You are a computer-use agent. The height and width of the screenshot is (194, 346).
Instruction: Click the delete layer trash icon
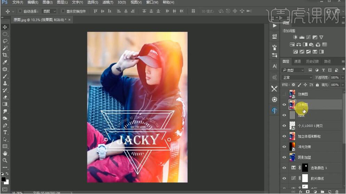click(337, 192)
